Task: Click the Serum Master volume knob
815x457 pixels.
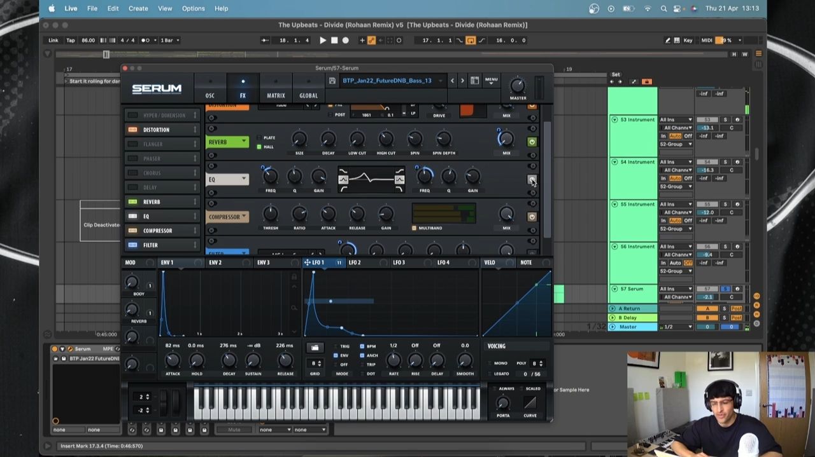Action: (x=518, y=85)
